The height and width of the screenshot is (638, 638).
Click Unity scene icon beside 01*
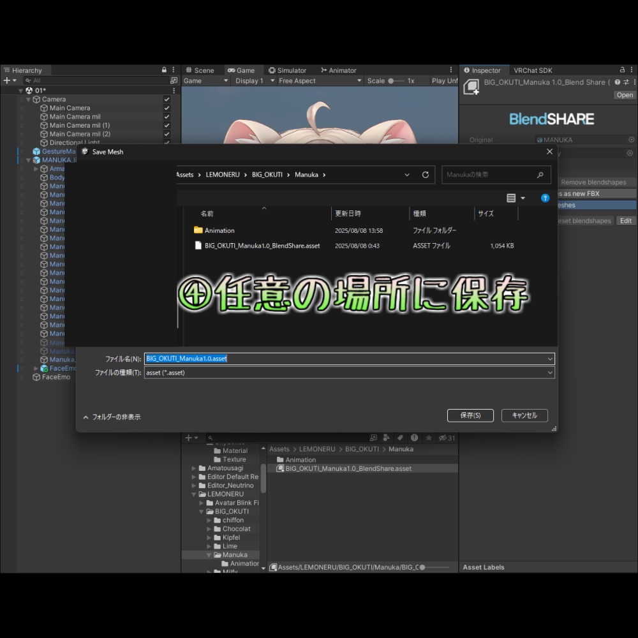pos(29,91)
